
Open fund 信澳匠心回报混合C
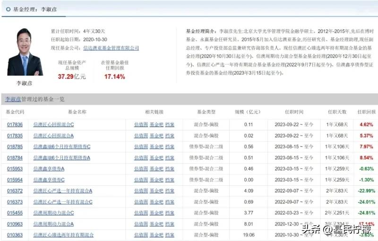[x=53, y=125]
